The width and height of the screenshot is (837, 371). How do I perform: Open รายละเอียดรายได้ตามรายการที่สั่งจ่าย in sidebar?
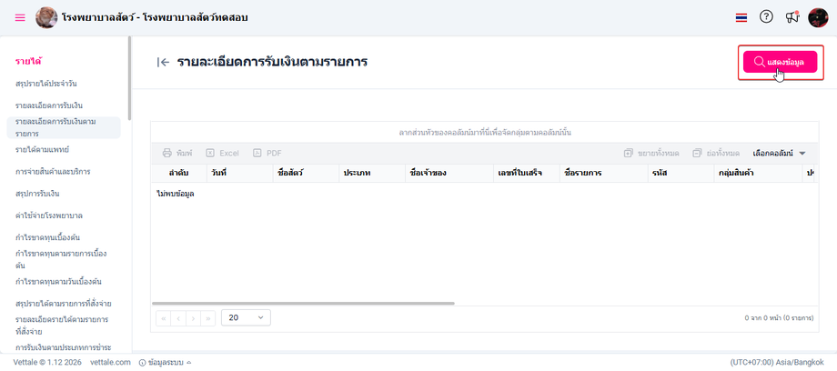click(x=64, y=326)
